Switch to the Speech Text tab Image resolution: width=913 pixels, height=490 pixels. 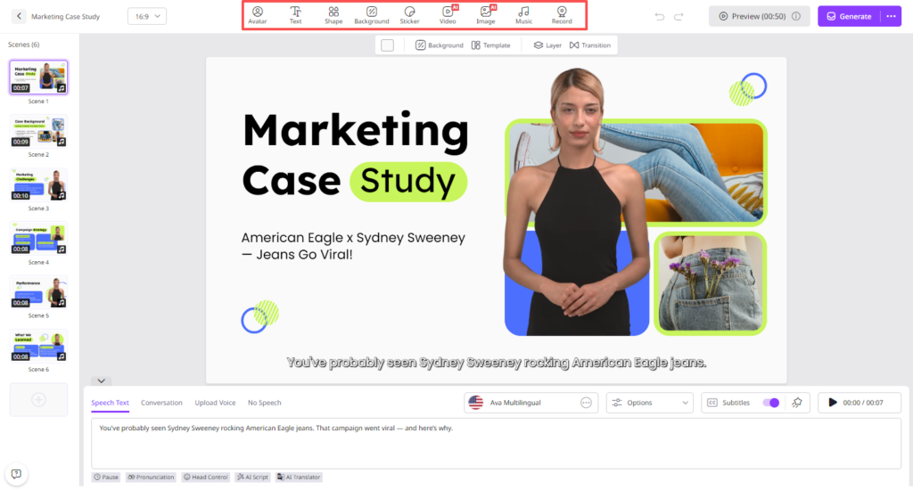coord(110,403)
